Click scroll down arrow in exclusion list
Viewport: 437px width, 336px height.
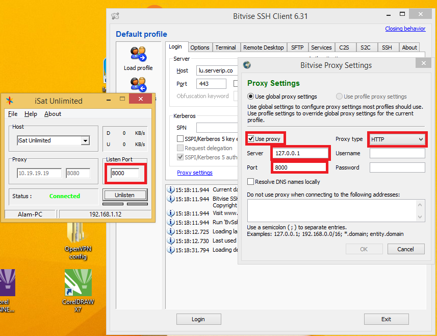420,217
